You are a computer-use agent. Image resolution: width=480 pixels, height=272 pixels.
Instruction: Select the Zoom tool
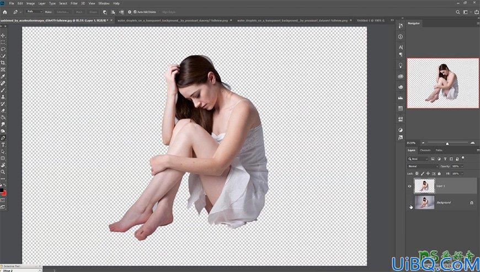tap(3, 172)
